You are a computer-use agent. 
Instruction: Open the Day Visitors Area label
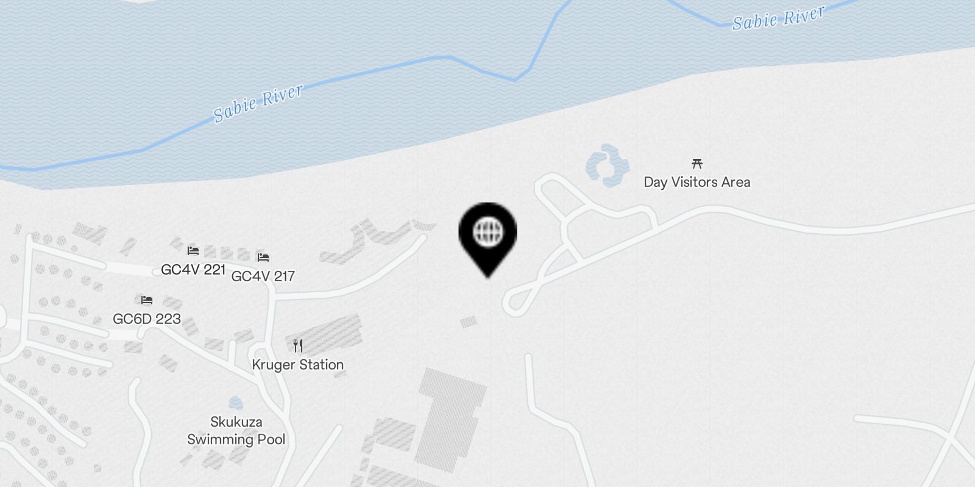697,182
